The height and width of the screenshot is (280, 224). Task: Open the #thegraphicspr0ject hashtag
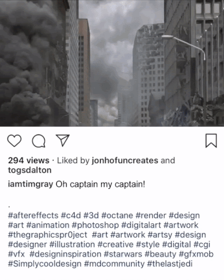47,235
